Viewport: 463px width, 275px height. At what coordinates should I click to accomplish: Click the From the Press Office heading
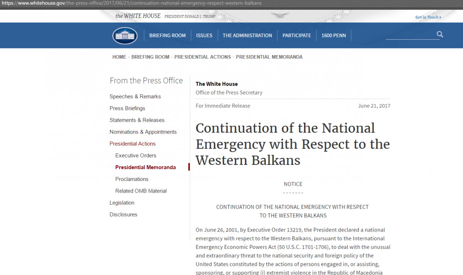[x=146, y=80]
